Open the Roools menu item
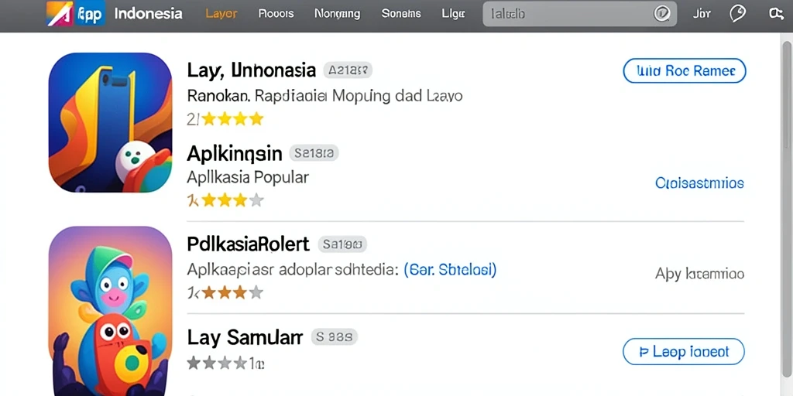Image resolution: width=793 pixels, height=396 pixels. pos(276,14)
